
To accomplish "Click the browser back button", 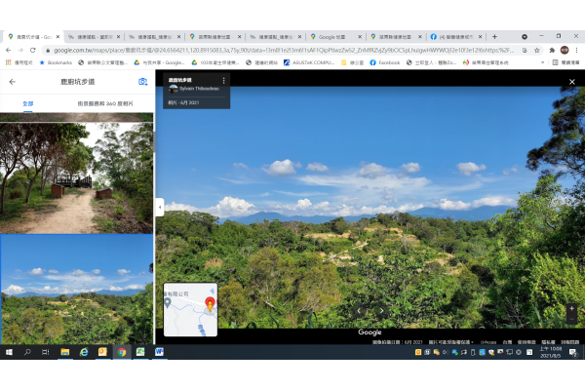I will click(x=8, y=50).
